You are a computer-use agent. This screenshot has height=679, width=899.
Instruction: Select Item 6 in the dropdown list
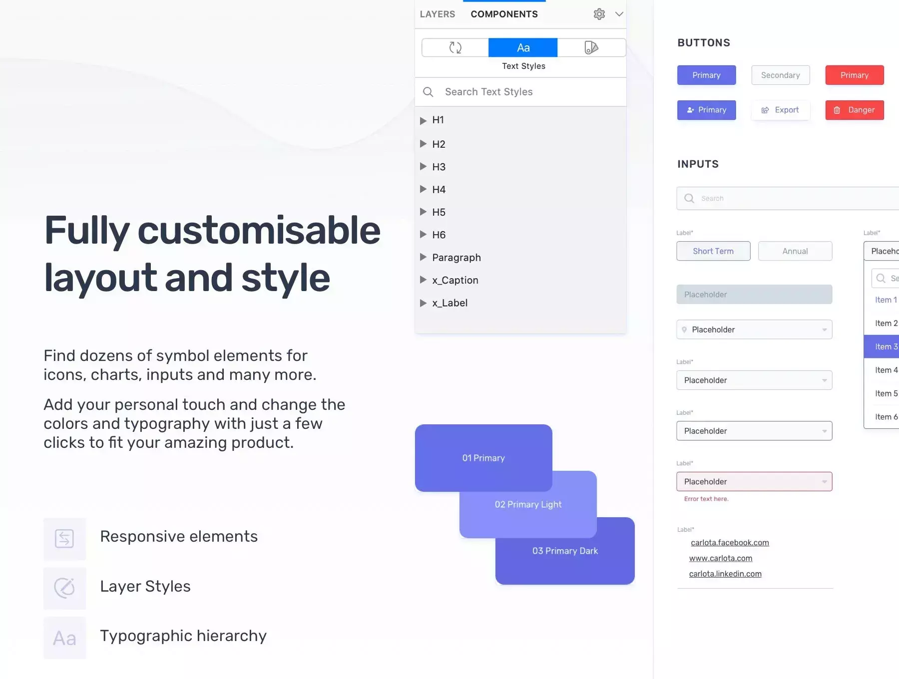[882, 417]
